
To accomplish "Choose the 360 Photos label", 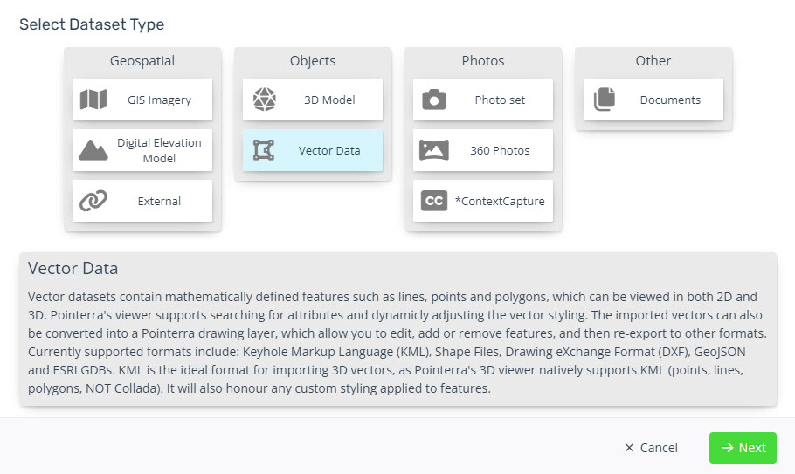I will pos(500,150).
